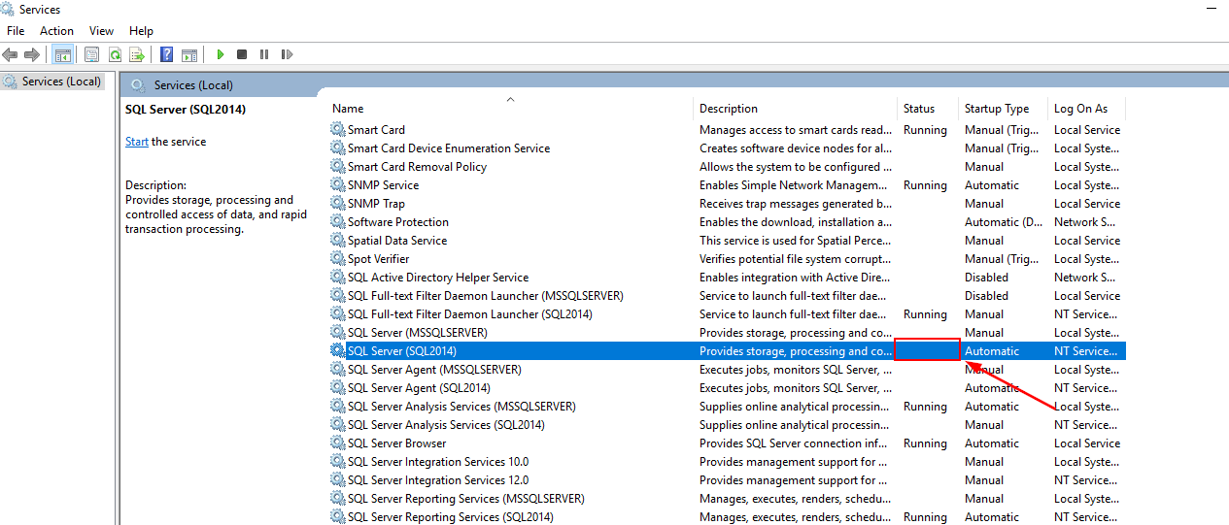Click the green Start Service icon
This screenshot has height=525, width=1229.
click(221, 55)
